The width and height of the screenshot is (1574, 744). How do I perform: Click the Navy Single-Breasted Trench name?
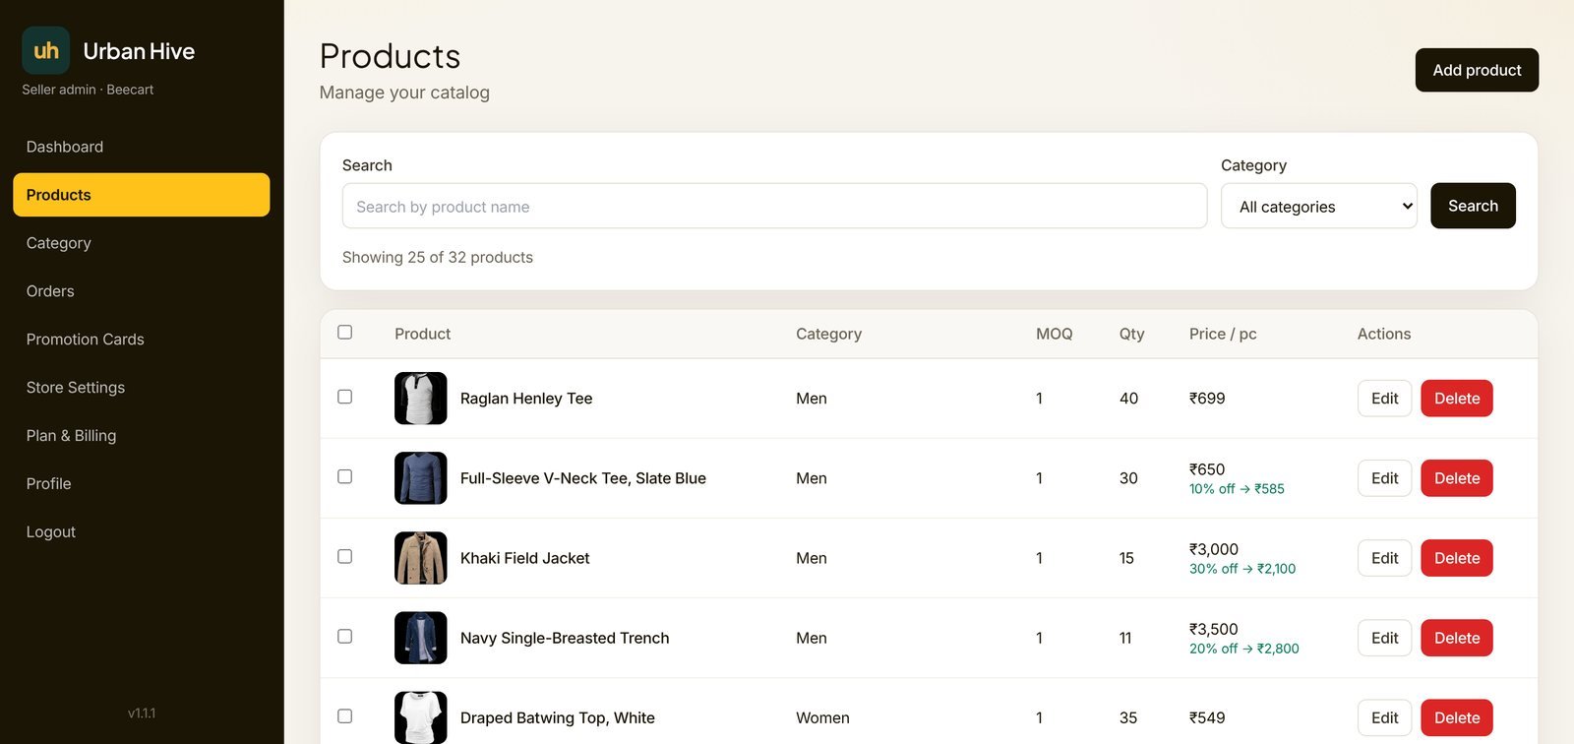point(565,638)
